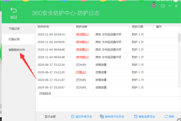Click the 清空所有日志 link

pyautogui.click(x=84, y=117)
